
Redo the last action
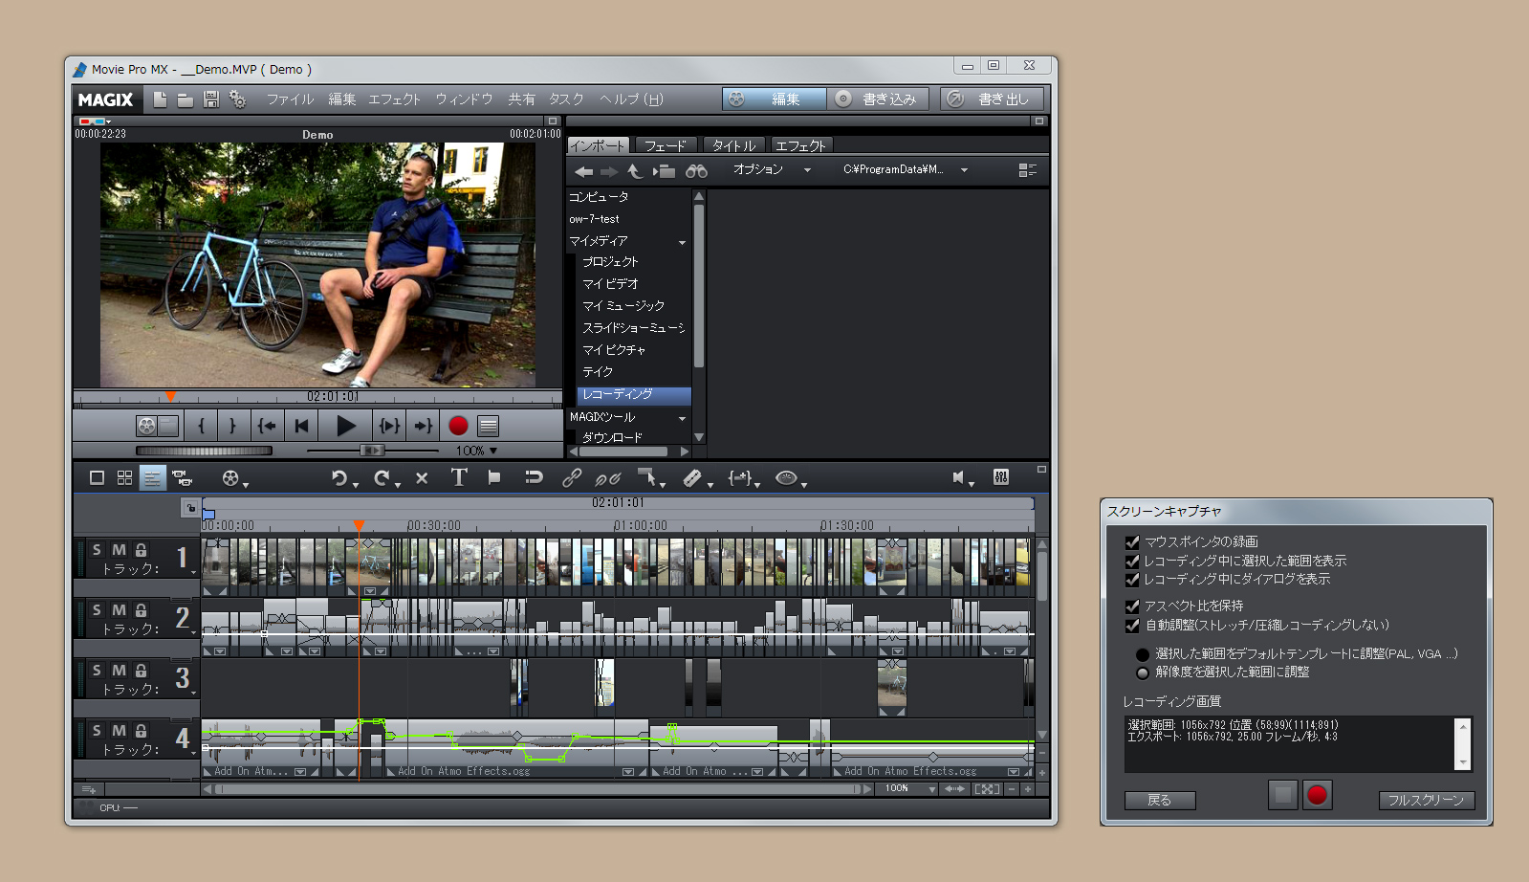click(382, 477)
